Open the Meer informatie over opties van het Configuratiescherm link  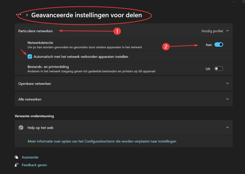coord(102,141)
